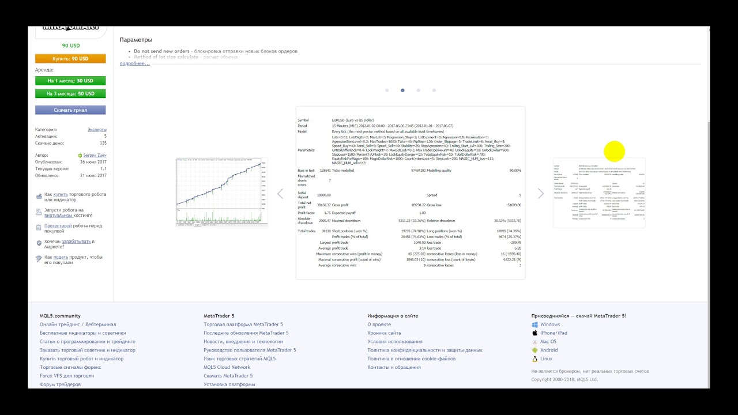Click the Apple iPhone/iPad icon

pos(534,333)
